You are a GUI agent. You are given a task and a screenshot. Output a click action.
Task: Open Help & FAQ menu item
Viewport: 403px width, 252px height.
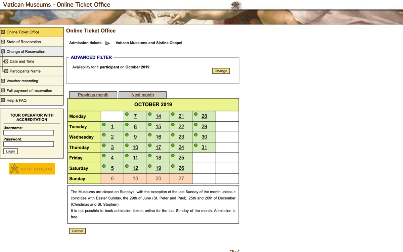pos(32,100)
